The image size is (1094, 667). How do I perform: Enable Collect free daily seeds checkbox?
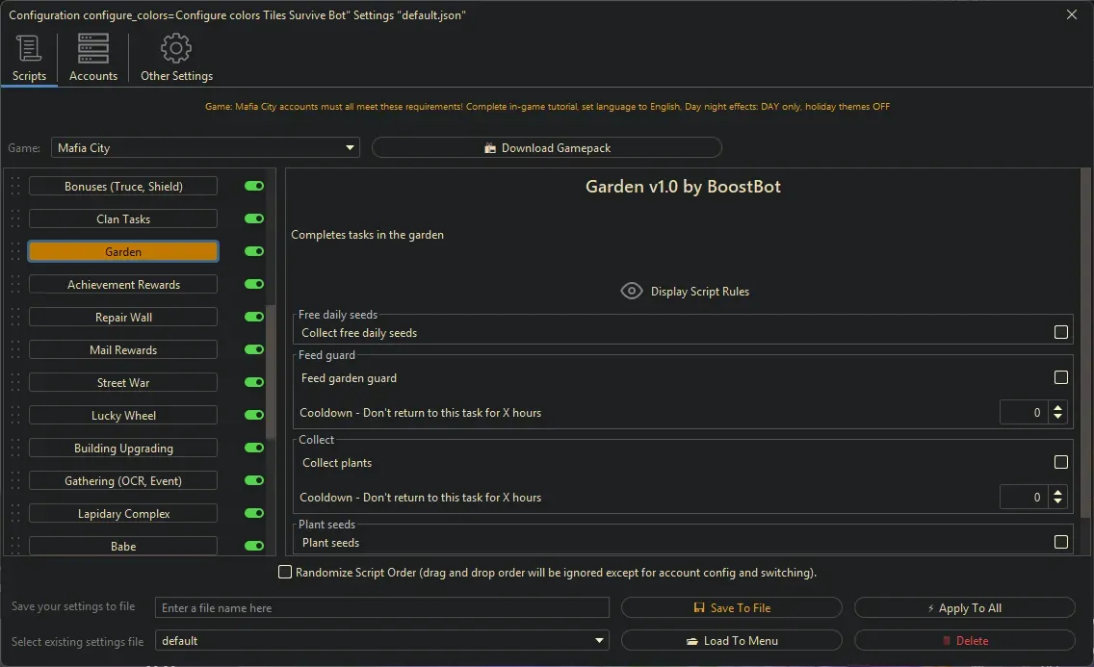point(1060,332)
